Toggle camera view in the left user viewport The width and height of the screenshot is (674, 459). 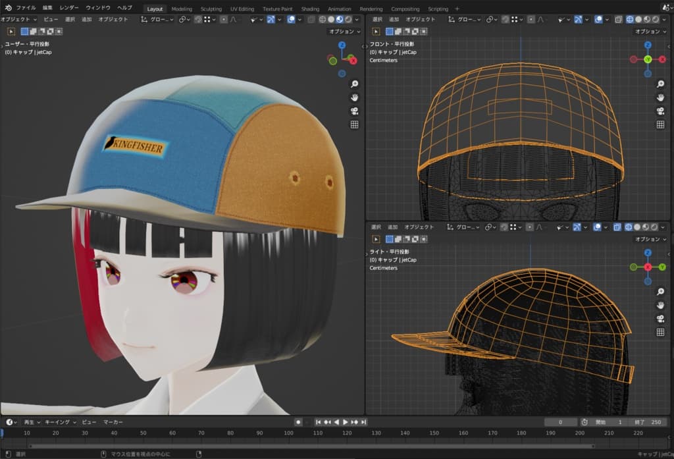click(354, 111)
